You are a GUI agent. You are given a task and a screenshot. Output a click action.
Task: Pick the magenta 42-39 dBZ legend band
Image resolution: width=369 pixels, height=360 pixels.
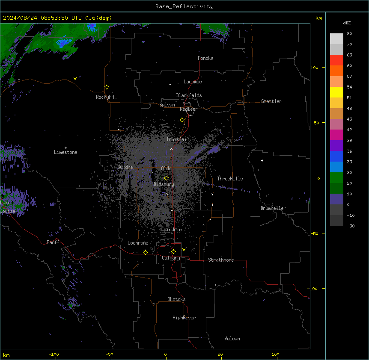coord(336,135)
